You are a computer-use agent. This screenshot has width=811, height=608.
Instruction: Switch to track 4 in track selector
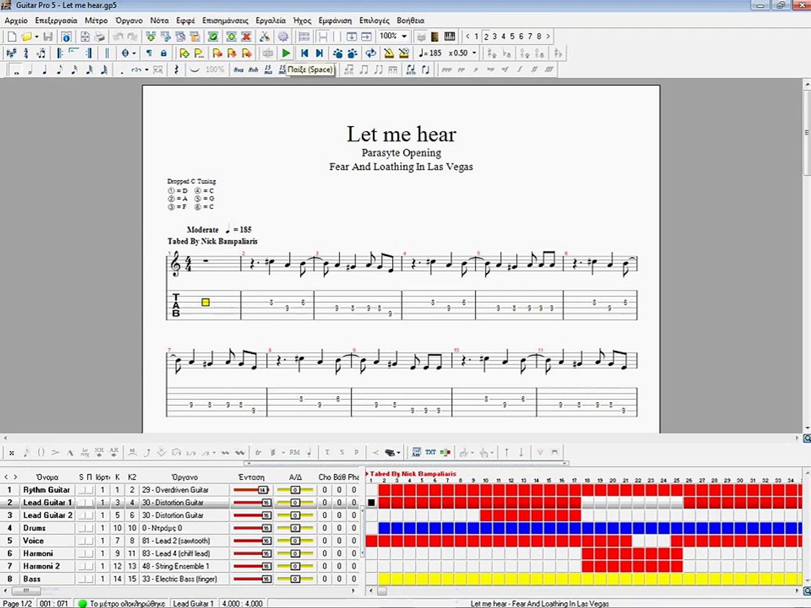pyautogui.click(x=503, y=37)
